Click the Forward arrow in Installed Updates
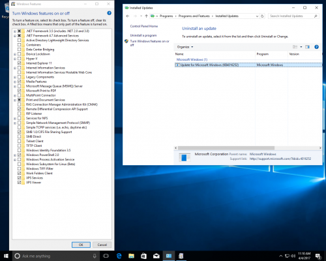 [135, 16]
